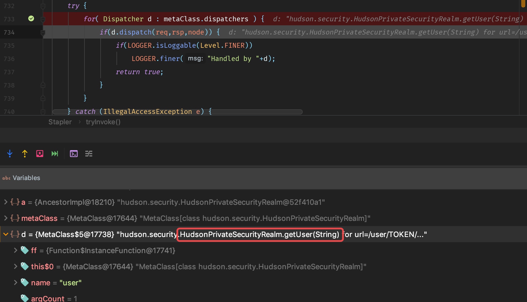
Task: Open the Evaluate Expression console icon
Action: pyautogui.click(x=74, y=154)
